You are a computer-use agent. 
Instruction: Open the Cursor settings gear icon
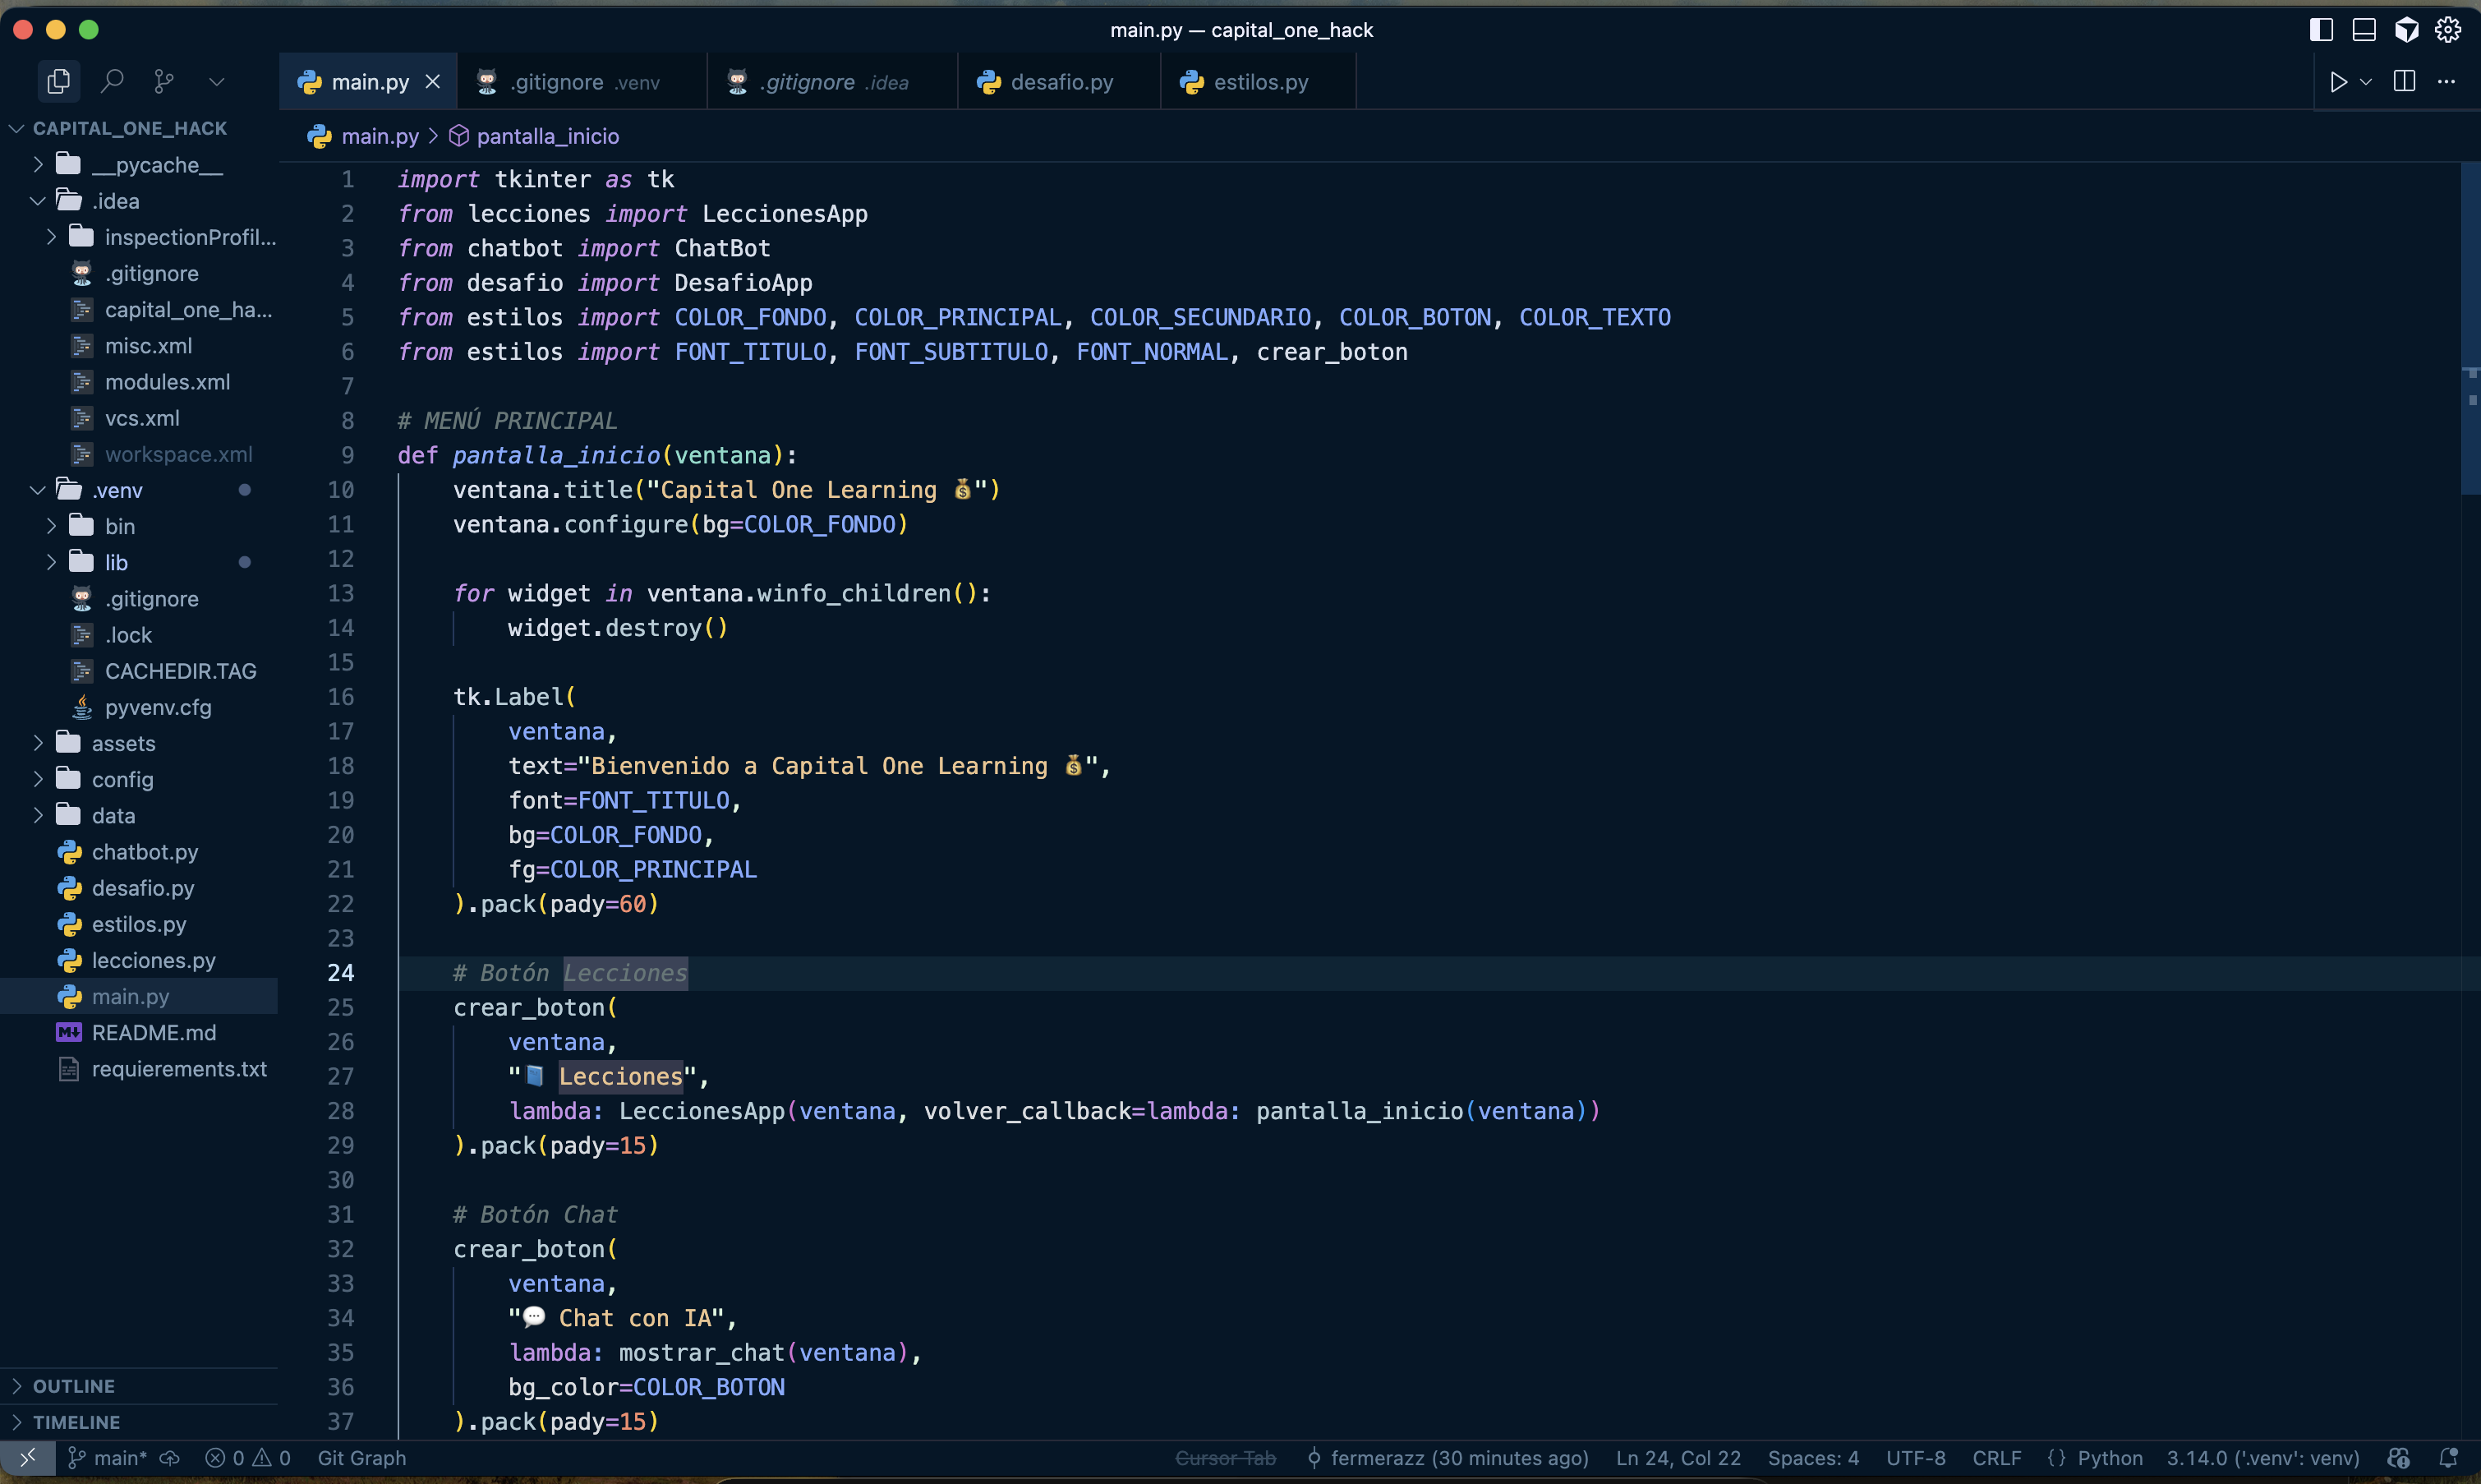click(2447, 30)
